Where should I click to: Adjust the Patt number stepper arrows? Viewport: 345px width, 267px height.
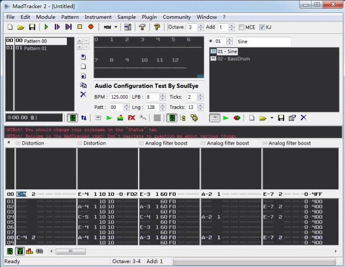click(x=127, y=107)
